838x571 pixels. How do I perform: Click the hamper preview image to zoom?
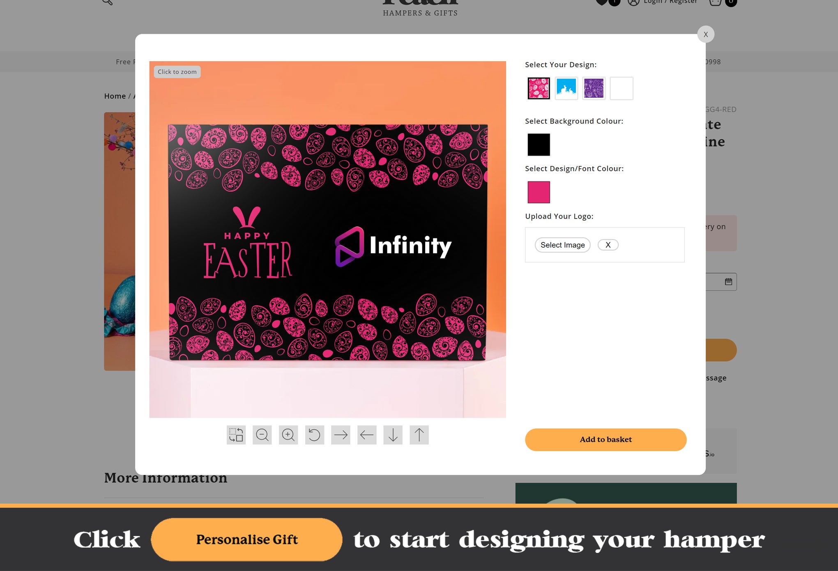327,239
